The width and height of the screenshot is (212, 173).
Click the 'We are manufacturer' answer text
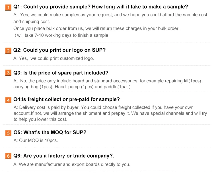click(x=72, y=164)
